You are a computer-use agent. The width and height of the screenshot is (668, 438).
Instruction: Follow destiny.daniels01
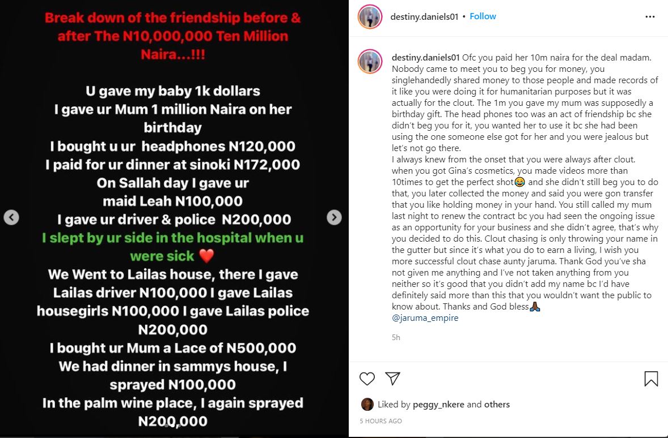coord(483,16)
